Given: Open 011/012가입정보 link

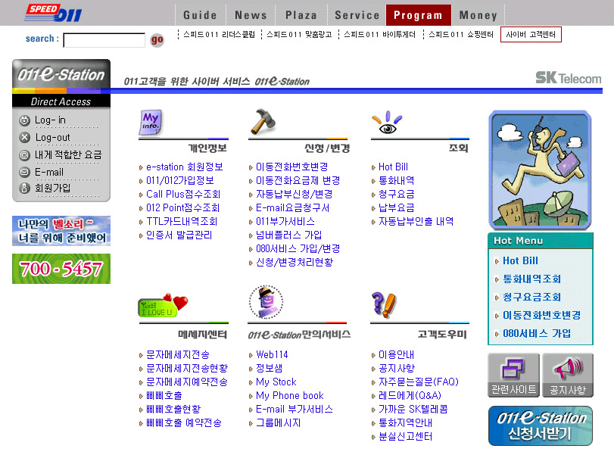Looking at the screenshot, I should pos(179,180).
